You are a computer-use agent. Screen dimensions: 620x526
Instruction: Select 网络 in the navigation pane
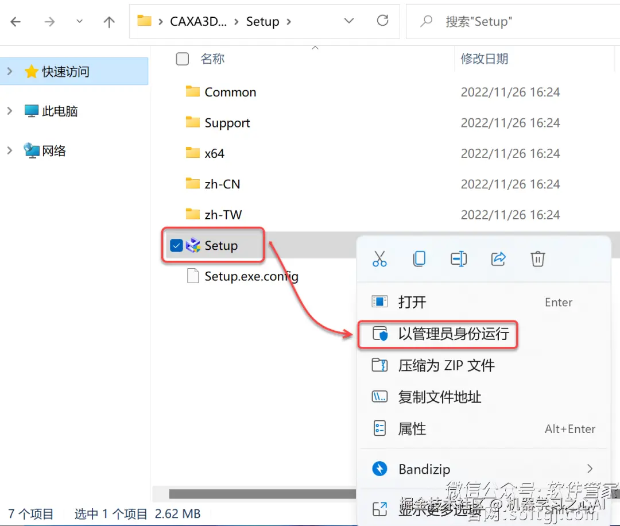pyautogui.click(x=54, y=150)
